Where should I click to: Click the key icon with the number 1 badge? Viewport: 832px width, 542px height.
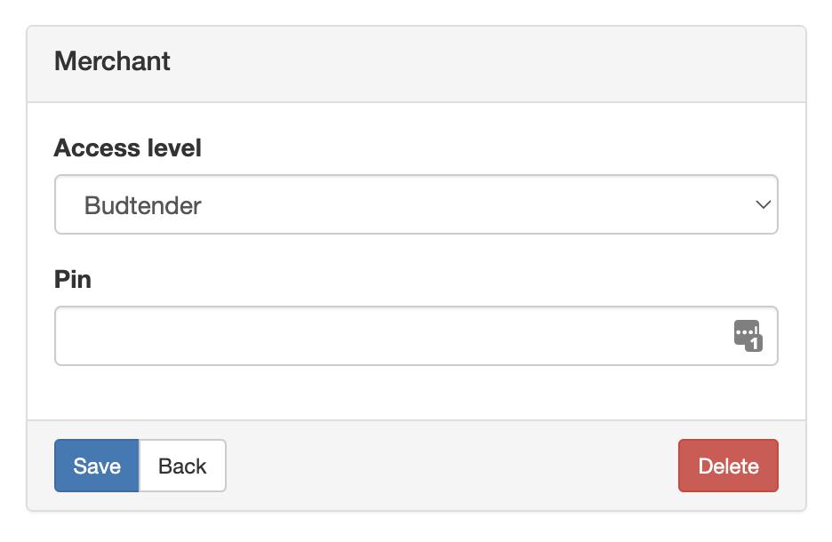pyautogui.click(x=748, y=336)
